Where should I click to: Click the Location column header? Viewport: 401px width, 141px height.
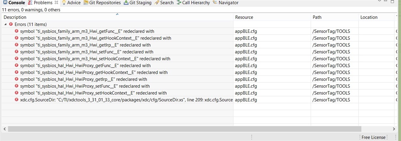[x=376, y=17]
